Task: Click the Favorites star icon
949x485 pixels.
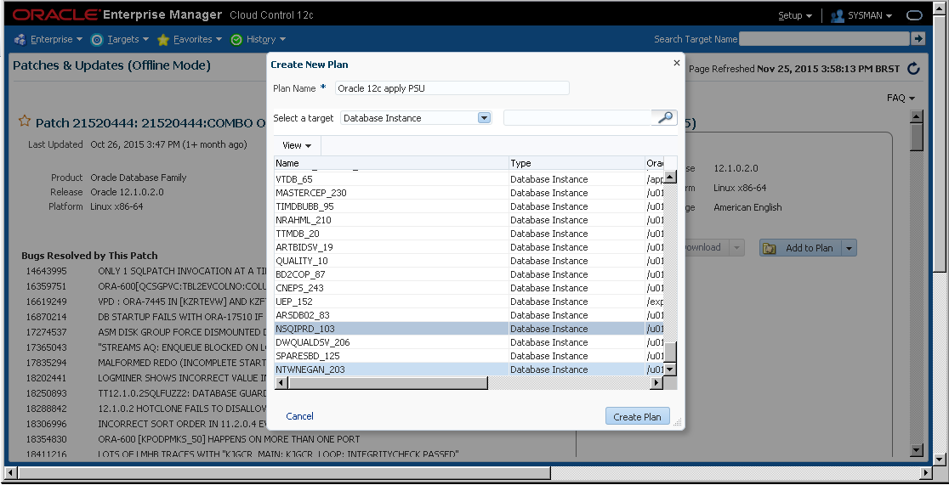Action: tap(162, 40)
